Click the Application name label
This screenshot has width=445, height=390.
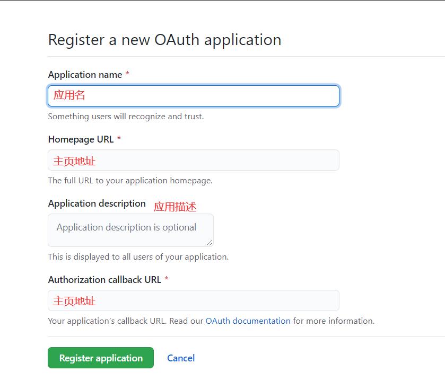pos(85,75)
